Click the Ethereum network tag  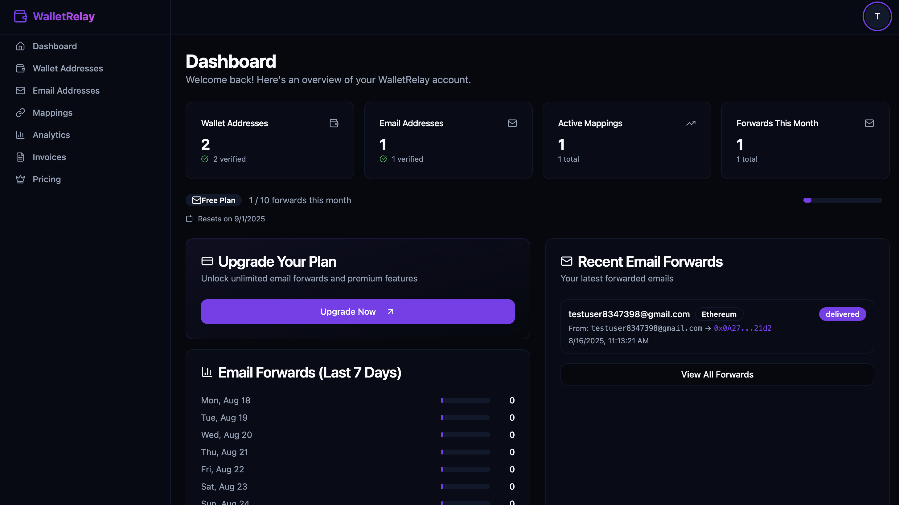719,314
